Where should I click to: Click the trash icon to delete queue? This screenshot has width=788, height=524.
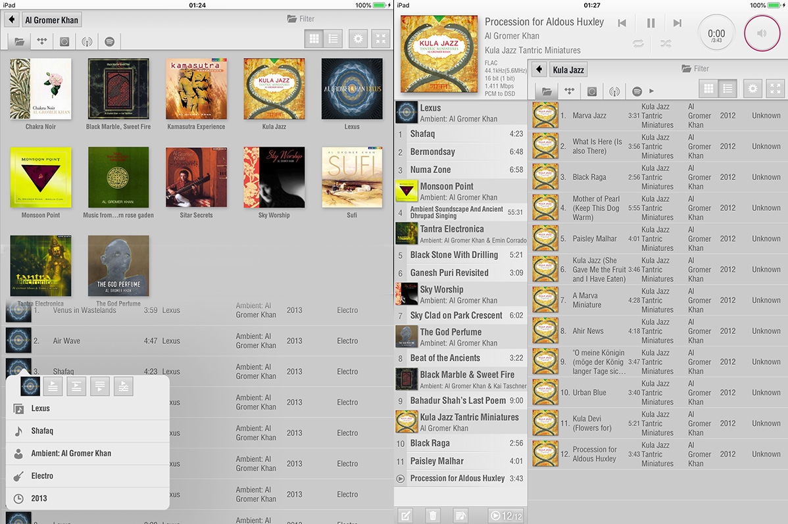pyautogui.click(x=433, y=515)
